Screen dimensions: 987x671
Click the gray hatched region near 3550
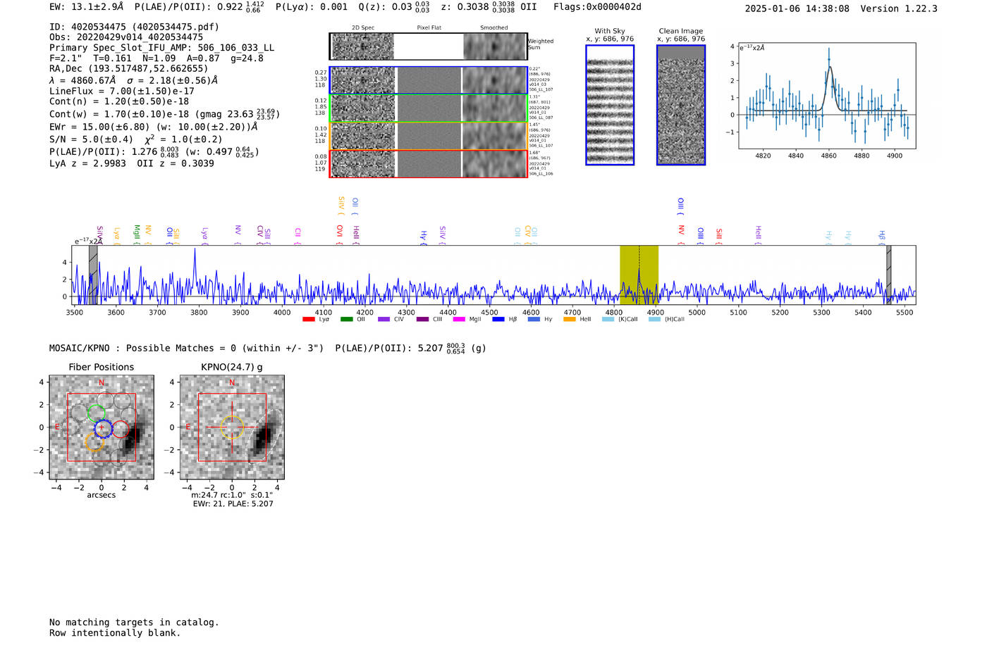(x=93, y=275)
